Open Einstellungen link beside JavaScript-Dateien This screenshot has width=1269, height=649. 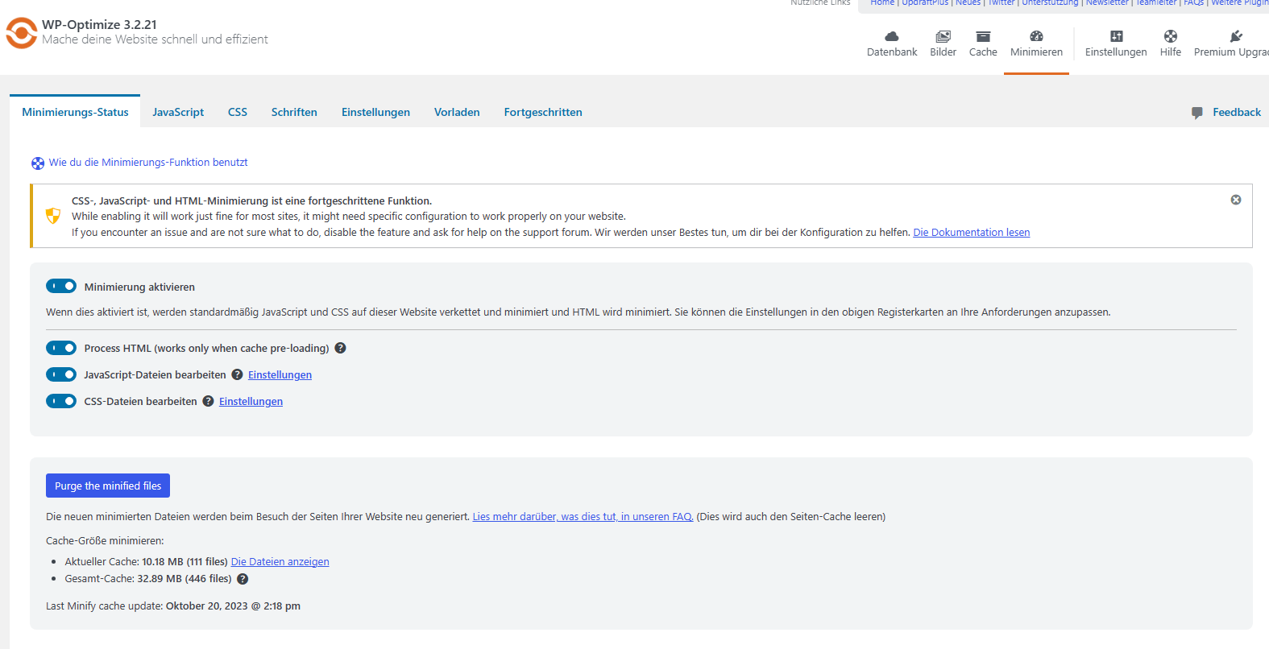tap(280, 375)
